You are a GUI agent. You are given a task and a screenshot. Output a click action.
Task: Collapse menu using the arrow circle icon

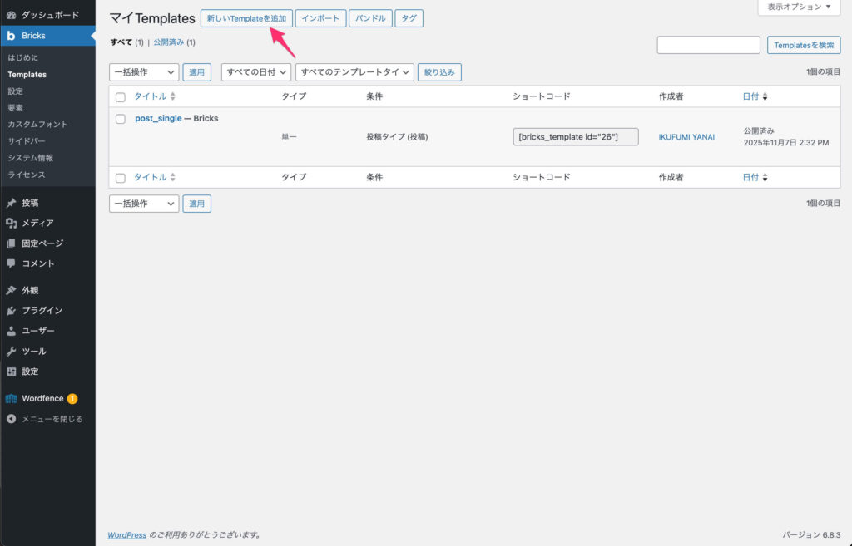click(11, 419)
